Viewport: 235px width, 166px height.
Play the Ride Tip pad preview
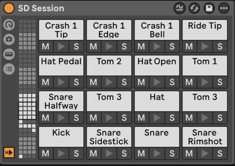point(205,46)
